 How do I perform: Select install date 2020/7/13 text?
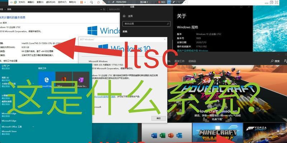click(201, 42)
